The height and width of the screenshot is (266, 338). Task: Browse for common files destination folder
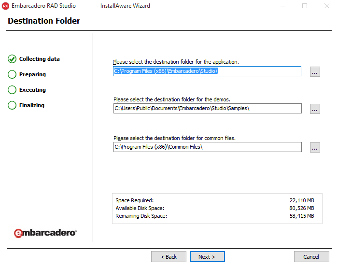(x=315, y=147)
